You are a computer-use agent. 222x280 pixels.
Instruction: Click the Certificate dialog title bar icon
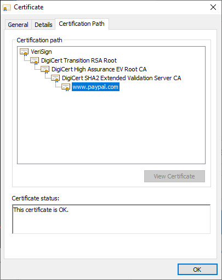(7, 8)
